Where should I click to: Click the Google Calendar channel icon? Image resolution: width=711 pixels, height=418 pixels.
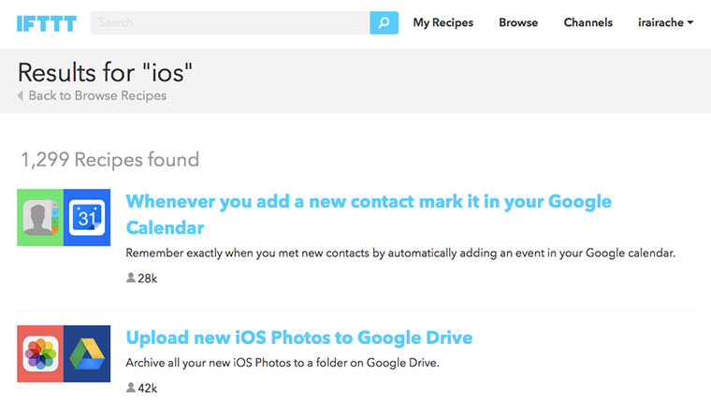coord(87,218)
